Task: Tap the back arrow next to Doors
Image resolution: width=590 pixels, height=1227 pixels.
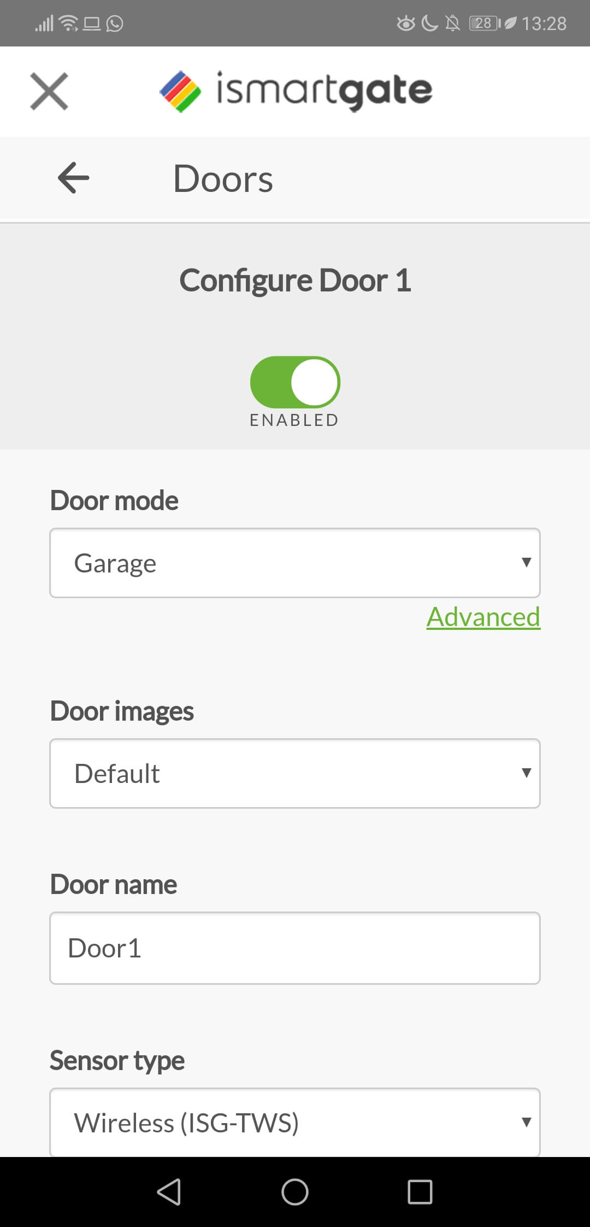Action: point(74,178)
